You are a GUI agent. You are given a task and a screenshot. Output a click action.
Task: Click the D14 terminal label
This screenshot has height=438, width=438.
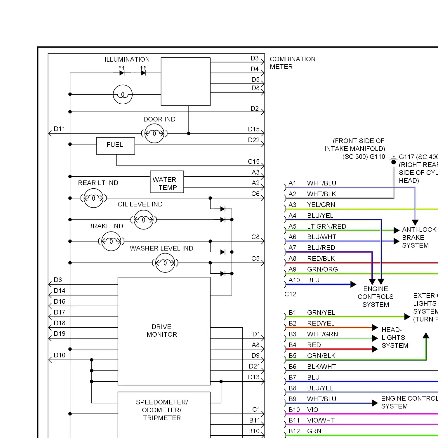[x=60, y=291]
